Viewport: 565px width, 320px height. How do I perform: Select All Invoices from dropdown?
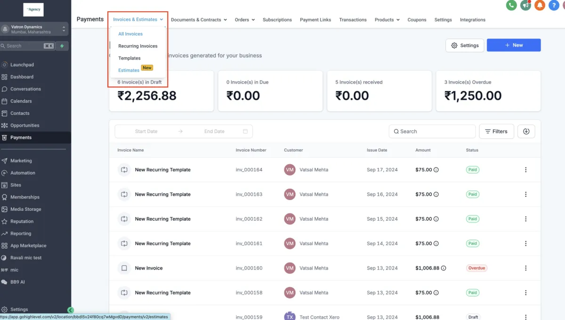pos(130,34)
